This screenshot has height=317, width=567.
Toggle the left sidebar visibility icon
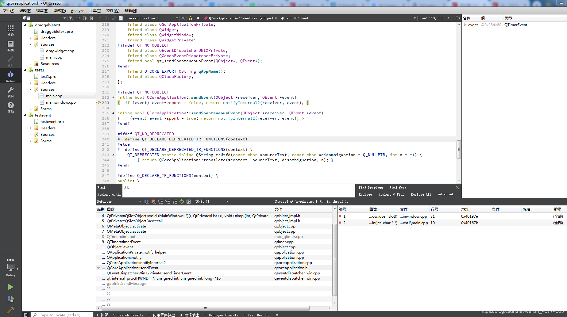(x=26, y=315)
